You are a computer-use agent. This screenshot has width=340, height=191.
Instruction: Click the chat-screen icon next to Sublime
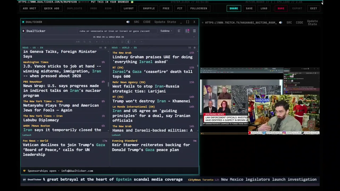(179, 31)
